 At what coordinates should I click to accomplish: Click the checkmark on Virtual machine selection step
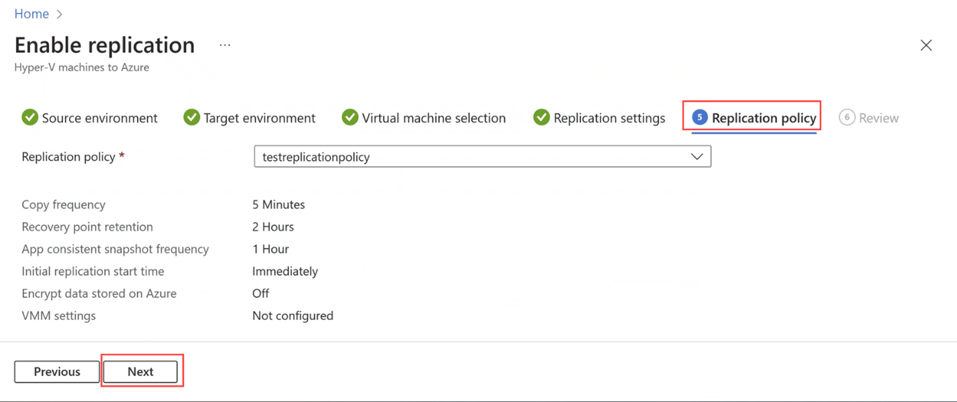pyautogui.click(x=350, y=118)
